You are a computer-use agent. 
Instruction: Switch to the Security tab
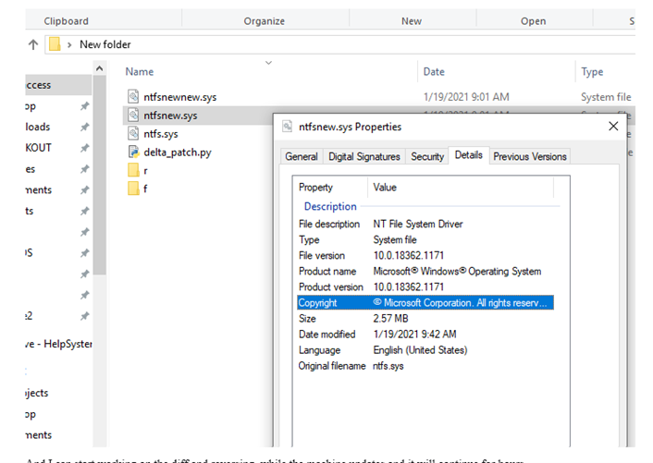click(427, 156)
